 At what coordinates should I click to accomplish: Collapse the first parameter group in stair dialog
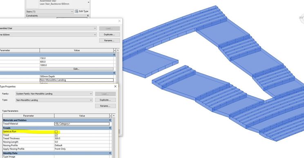pyautogui.click(x=114, y=55)
